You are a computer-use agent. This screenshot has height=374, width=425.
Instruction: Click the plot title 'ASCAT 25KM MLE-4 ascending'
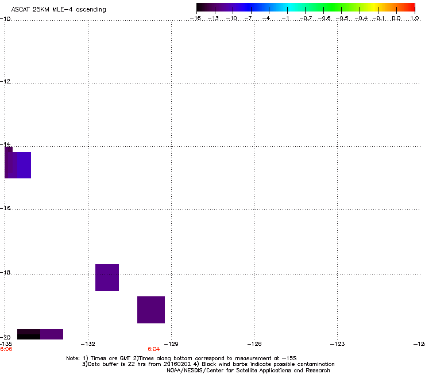pyautogui.click(x=59, y=10)
